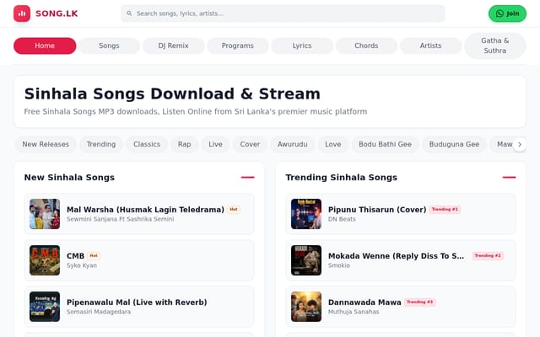The image size is (540, 337).
Task: Select the Live category chip
Action: [x=216, y=144]
